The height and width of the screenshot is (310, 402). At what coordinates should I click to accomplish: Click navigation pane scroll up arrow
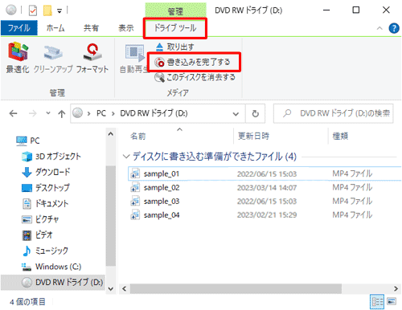(x=111, y=134)
